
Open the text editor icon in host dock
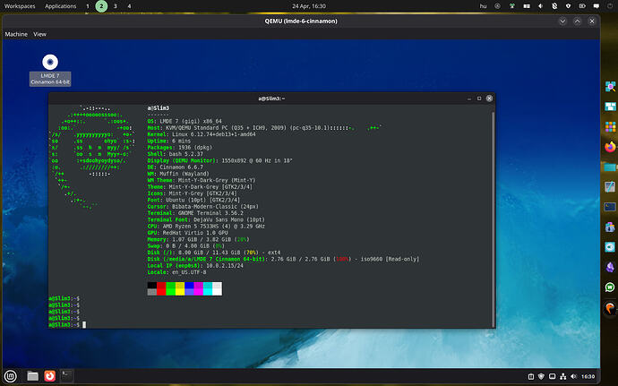(610, 187)
